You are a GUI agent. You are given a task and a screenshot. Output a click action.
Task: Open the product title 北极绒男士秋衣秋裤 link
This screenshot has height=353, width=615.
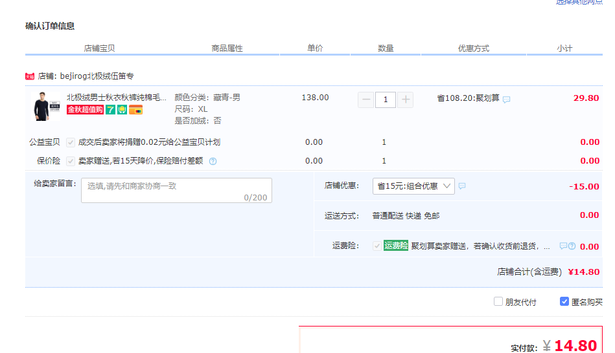point(116,98)
